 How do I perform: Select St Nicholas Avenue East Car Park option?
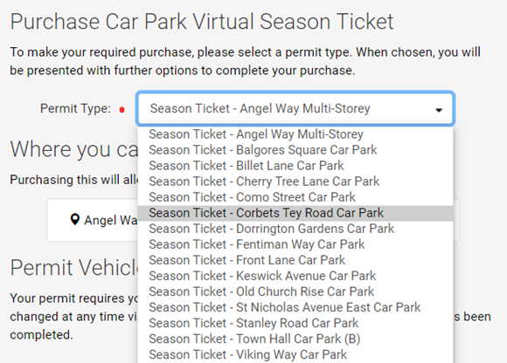point(295,308)
